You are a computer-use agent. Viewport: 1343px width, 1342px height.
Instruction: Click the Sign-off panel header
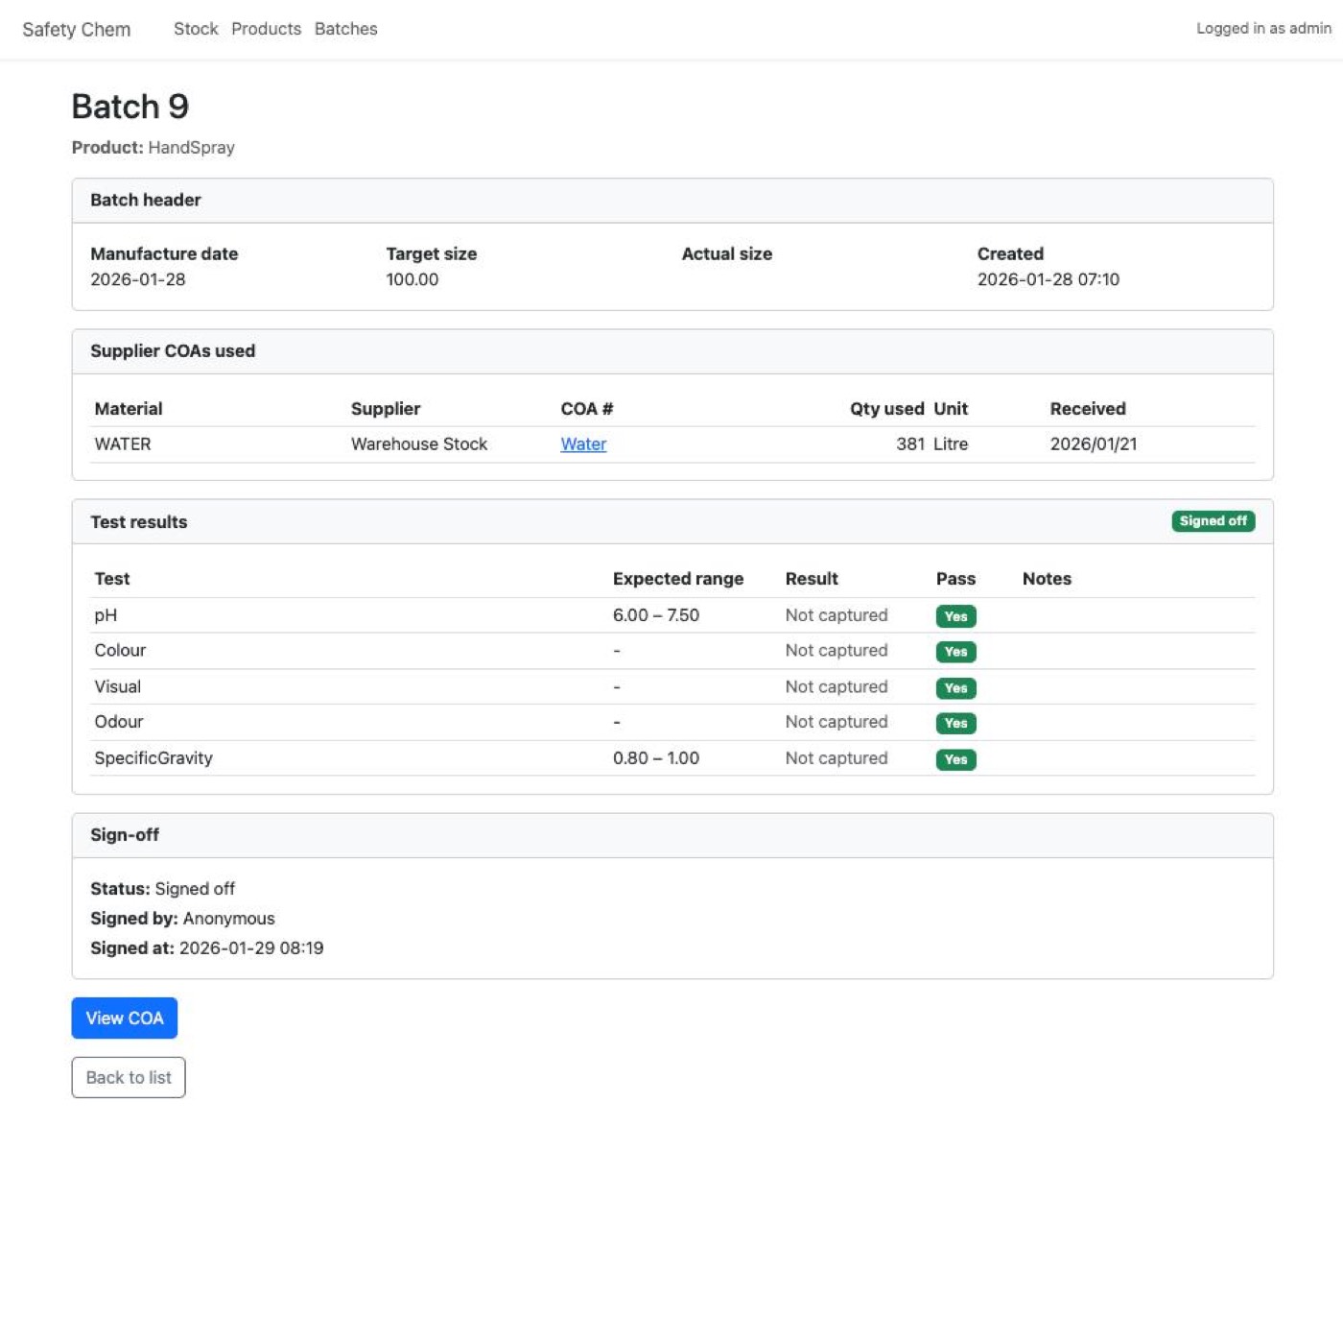click(125, 835)
